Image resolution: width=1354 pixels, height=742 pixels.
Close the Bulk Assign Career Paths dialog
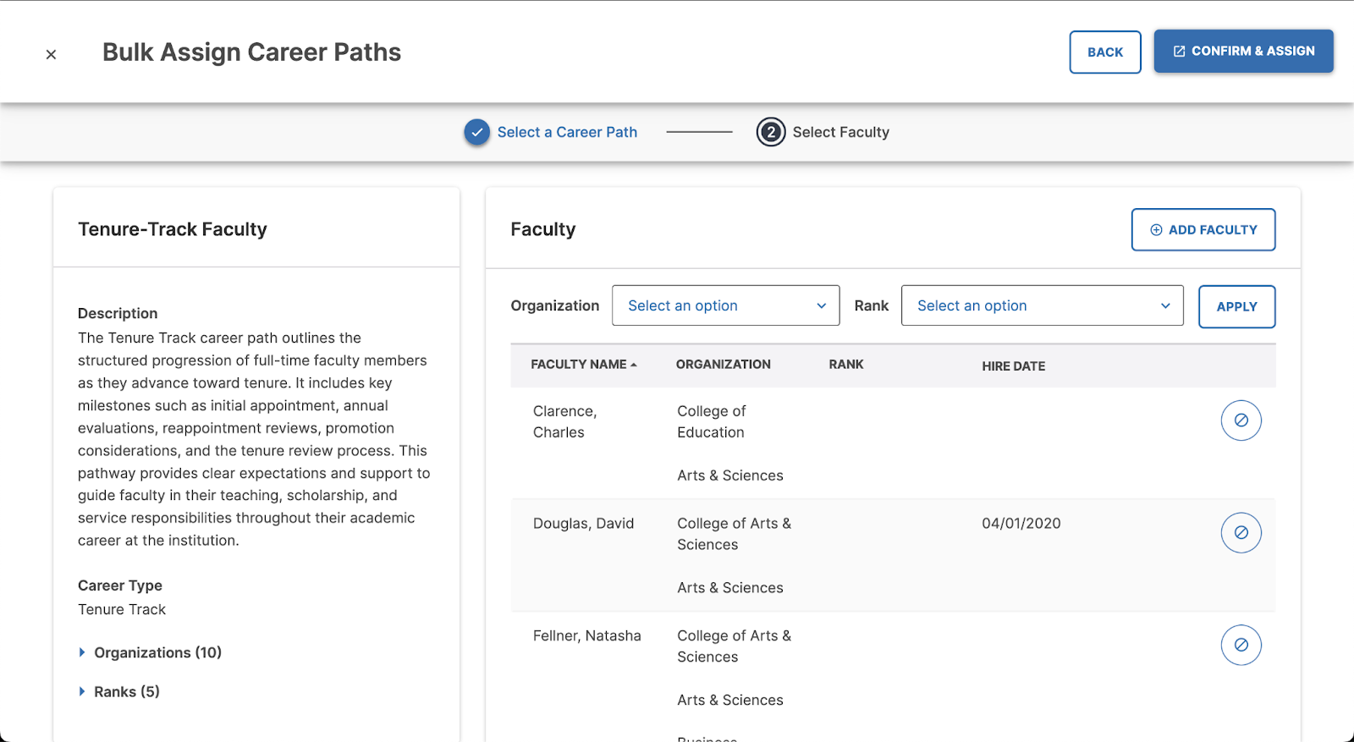coord(51,54)
